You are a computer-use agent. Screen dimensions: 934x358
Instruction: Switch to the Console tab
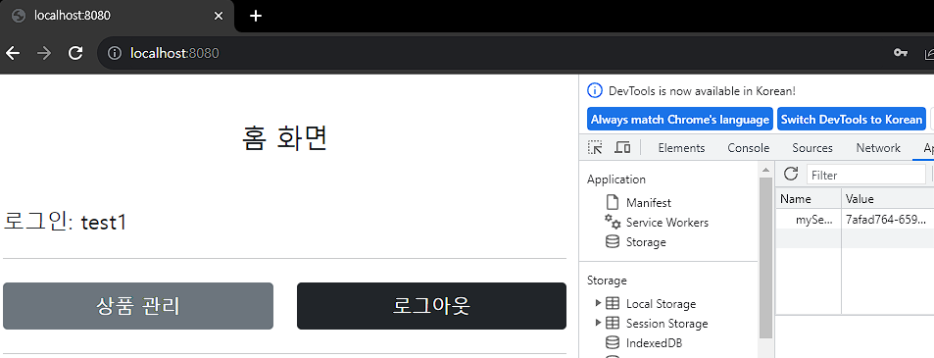coord(749,148)
